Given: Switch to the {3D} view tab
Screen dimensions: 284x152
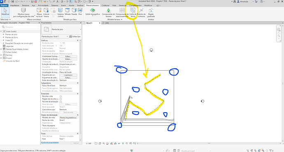Looking at the screenshot, I should 107,23.
